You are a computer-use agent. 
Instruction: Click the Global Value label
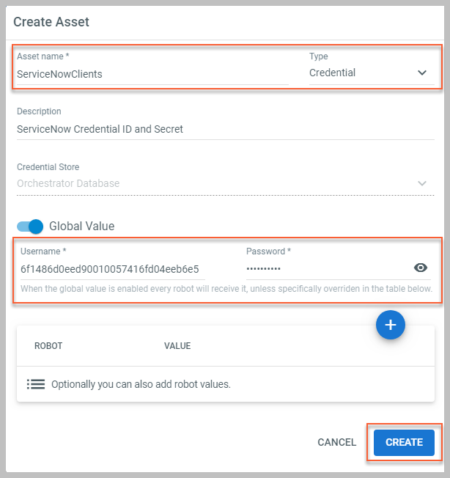click(81, 226)
